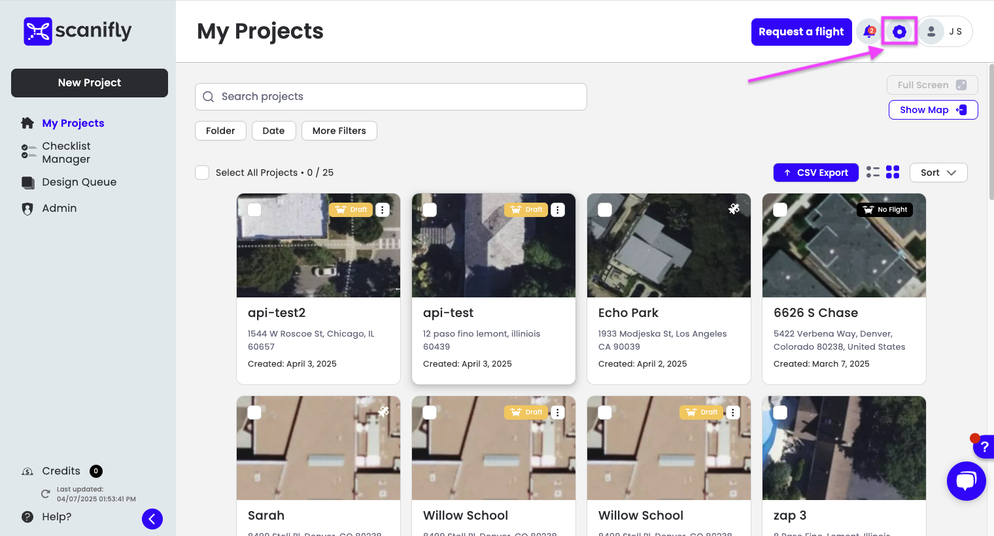Focus the Search projects field

(391, 97)
